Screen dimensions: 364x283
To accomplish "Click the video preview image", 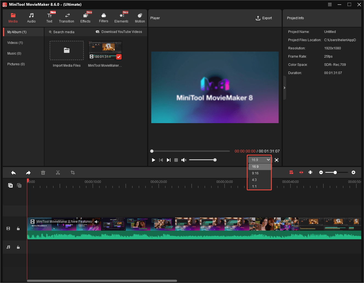I will pos(215,87).
